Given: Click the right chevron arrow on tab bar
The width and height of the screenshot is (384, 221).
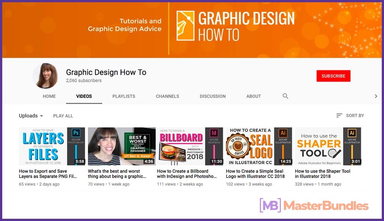Looking at the screenshot, I should tap(376, 96).
